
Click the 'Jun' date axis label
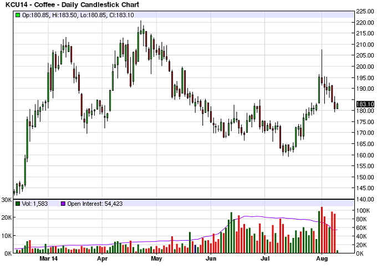click(211, 258)
